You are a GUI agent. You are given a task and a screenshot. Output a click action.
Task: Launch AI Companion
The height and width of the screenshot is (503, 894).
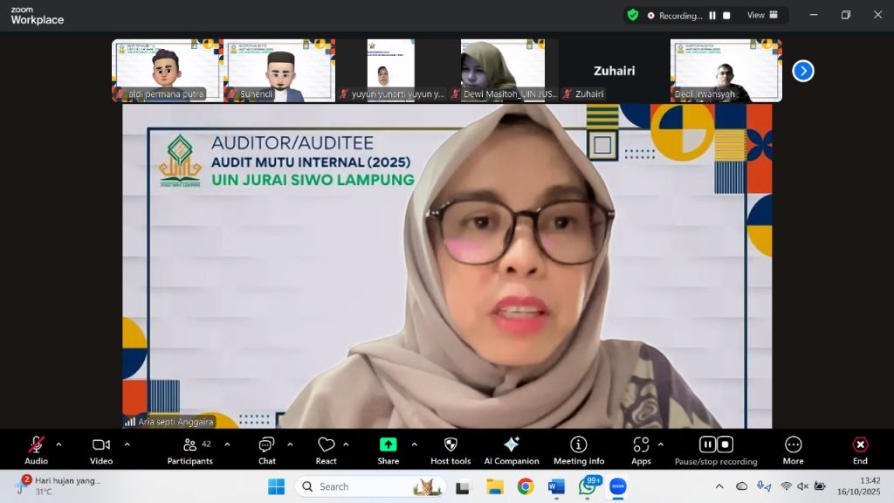tap(512, 450)
